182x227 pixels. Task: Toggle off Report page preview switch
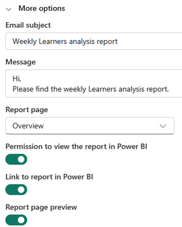pyautogui.click(x=16, y=220)
